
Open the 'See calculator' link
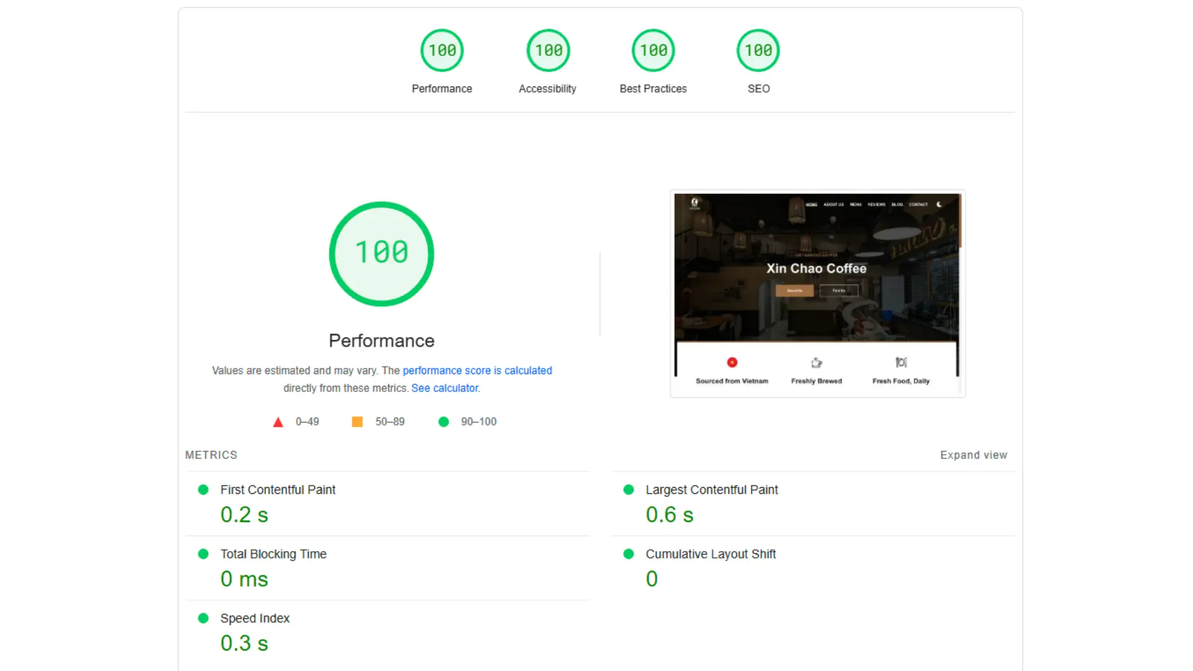445,388
